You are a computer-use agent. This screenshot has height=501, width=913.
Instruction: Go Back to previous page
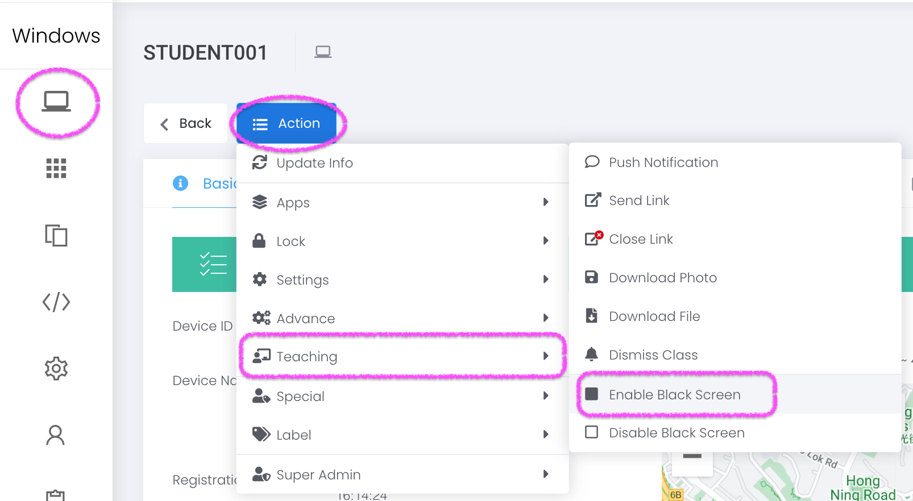point(186,123)
